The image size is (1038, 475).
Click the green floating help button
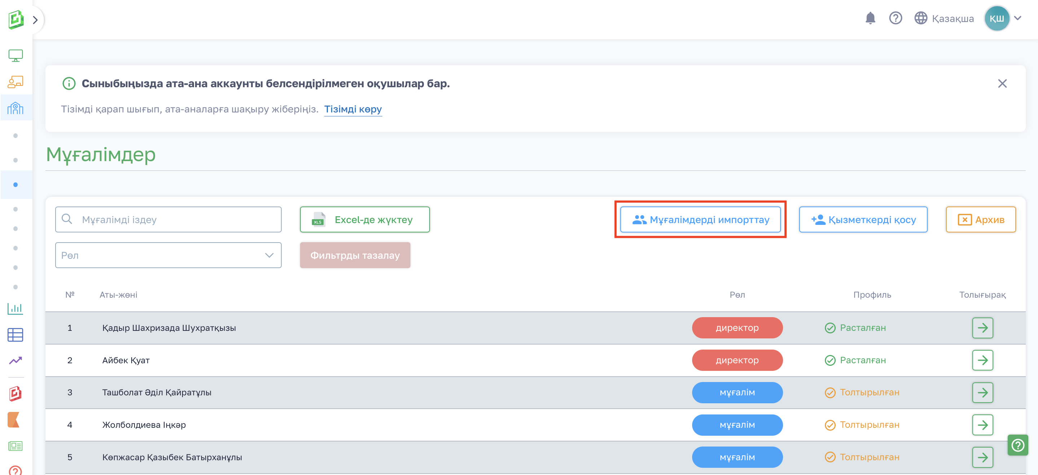(x=1017, y=445)
